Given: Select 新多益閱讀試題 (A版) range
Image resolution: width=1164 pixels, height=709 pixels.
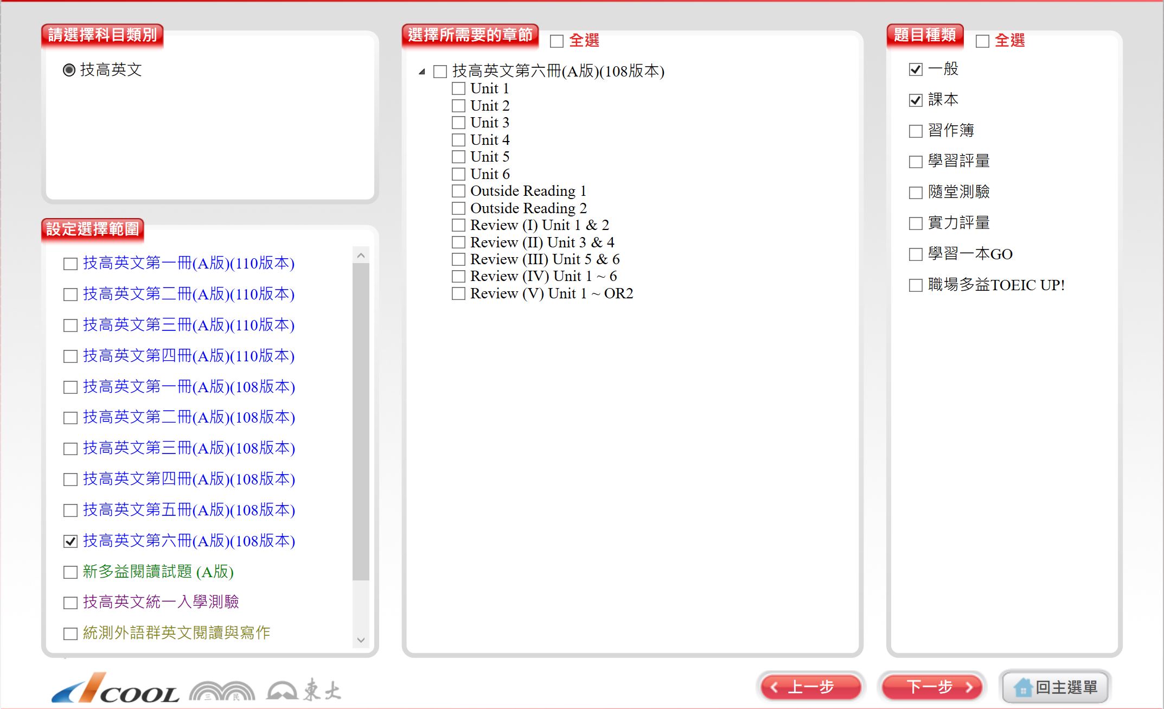Looking at the screenshot, I should pos(71,572).
